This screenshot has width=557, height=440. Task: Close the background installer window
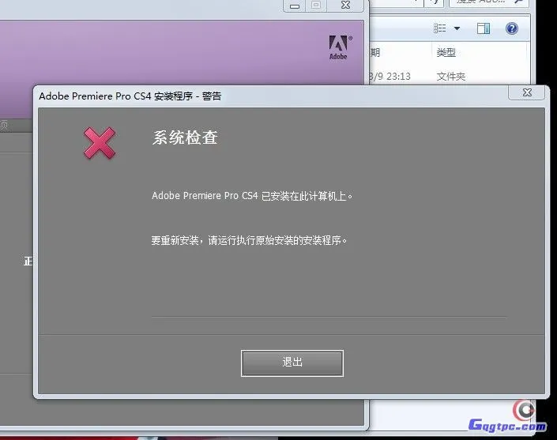[345, 5]
